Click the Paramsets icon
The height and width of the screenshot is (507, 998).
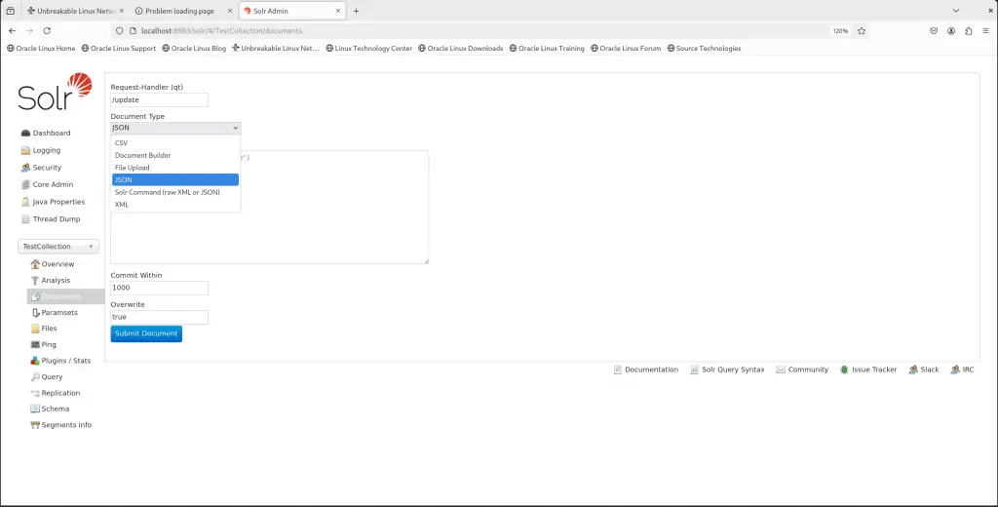[35, 313]
